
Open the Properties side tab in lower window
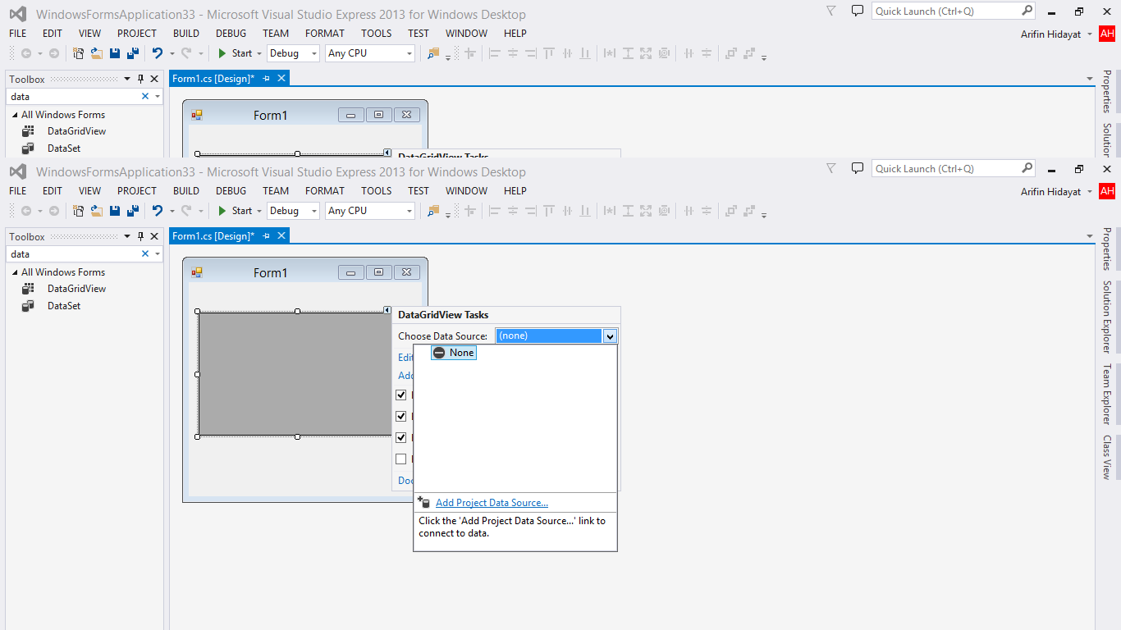tap(1107, 249)
